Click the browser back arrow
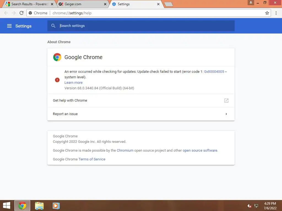 pyautogui.click(x=6, y=13)
